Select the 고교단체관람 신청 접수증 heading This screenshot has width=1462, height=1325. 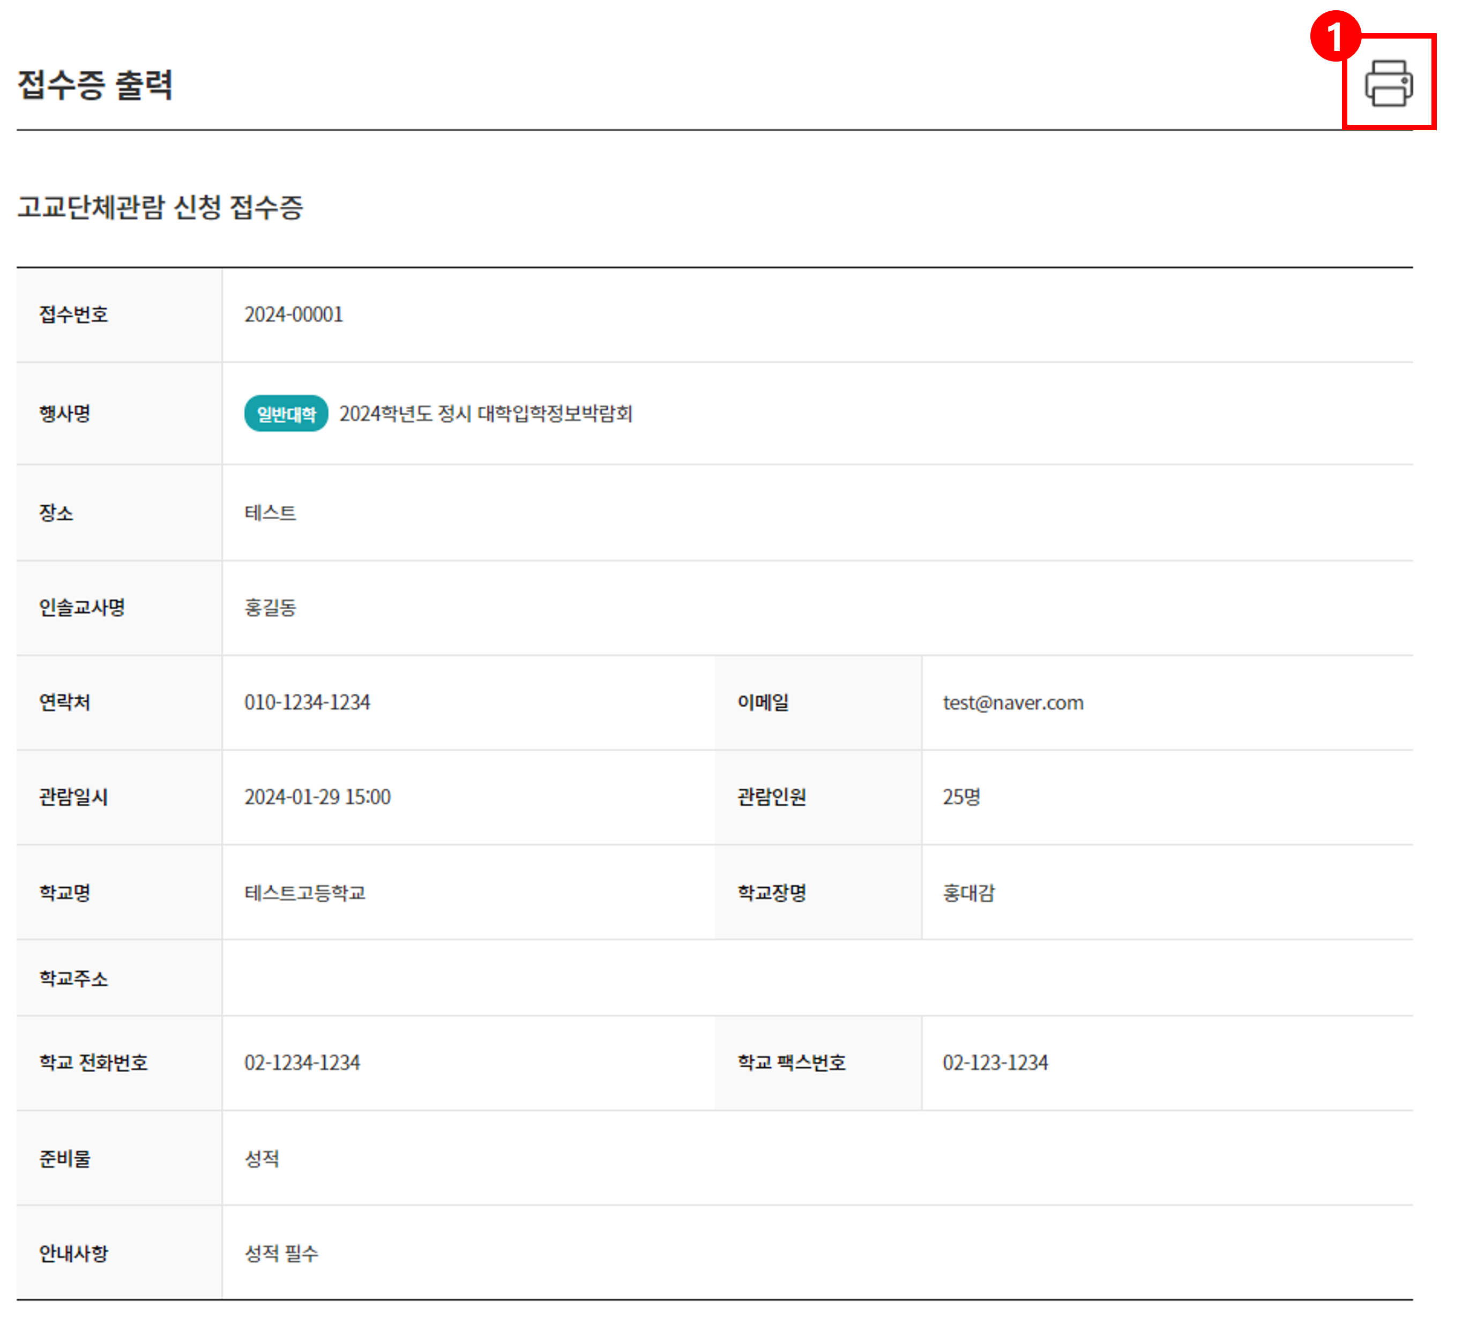coord(160,207)
